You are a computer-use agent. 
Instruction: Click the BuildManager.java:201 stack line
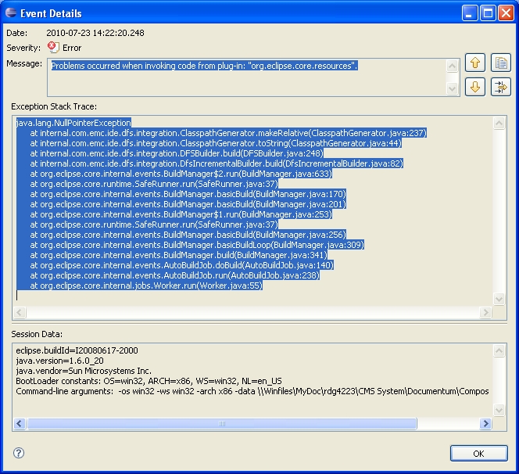click(x=188, y=204)
